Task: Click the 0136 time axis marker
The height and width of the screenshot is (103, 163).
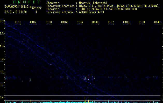Action: [95, 22]
